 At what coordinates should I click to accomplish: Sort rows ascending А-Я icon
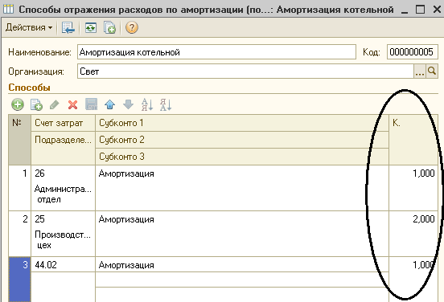147,104
